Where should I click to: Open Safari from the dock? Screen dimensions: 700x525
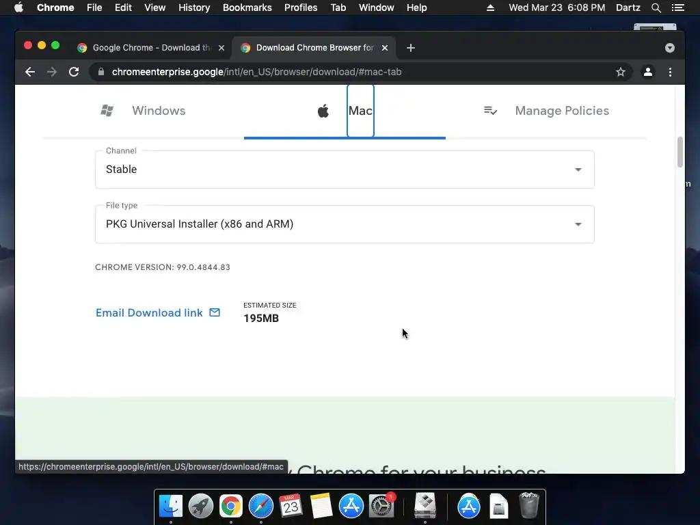(260, 506)
